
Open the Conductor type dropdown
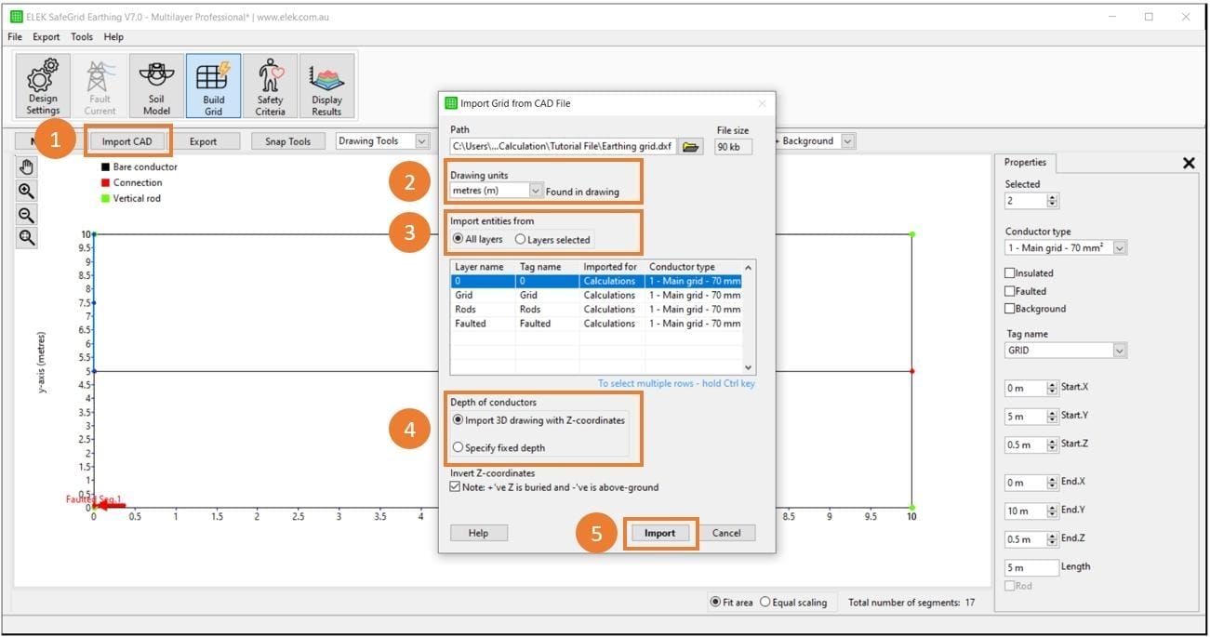pos(1119,248)
